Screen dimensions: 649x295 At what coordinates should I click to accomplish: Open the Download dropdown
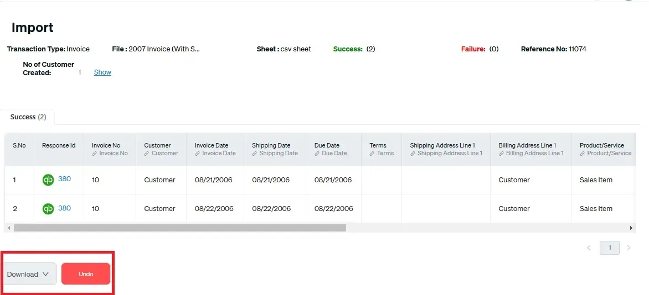tap(28, 274)
